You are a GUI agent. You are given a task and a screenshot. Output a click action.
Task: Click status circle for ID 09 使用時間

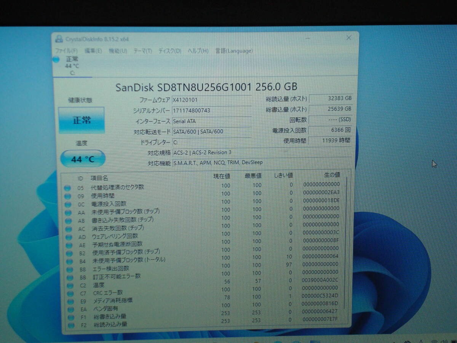pos(67,196)
